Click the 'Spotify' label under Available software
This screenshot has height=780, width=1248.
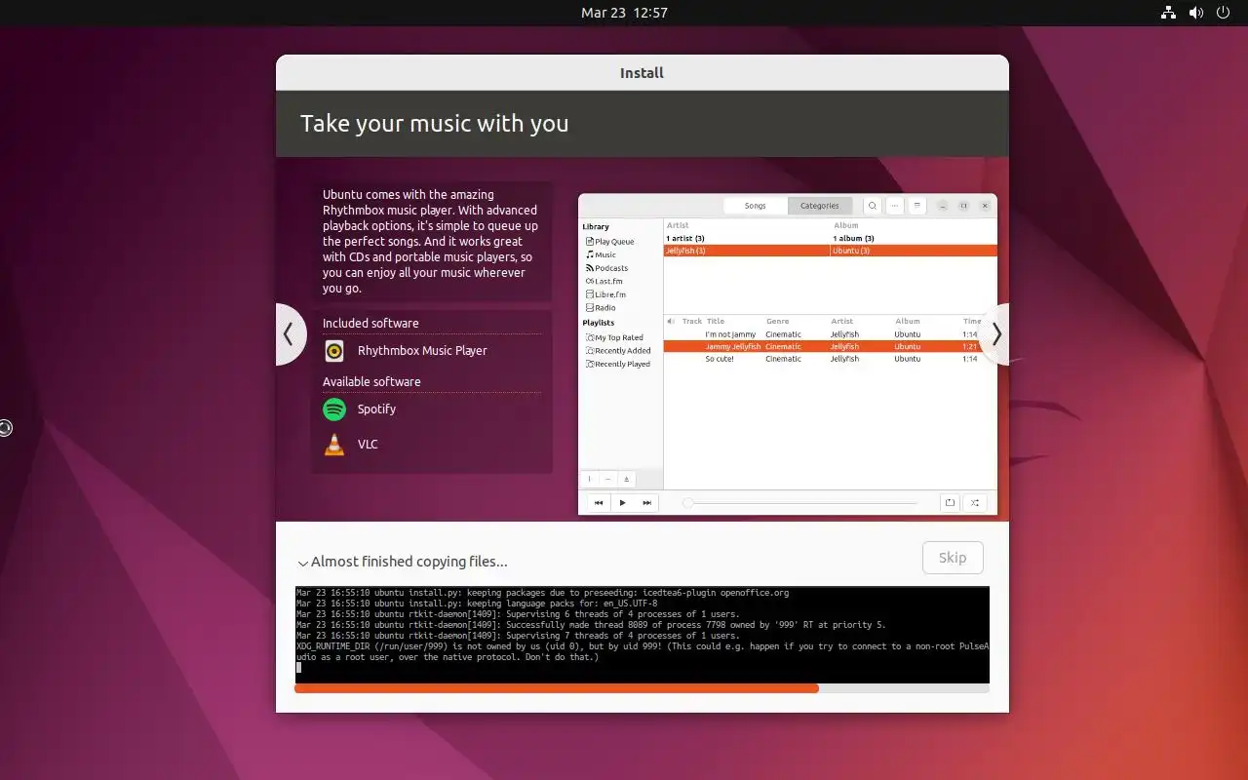point(376,409)
